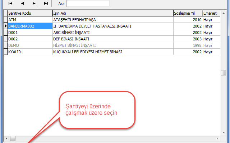Go to the first record

(10, 3)
